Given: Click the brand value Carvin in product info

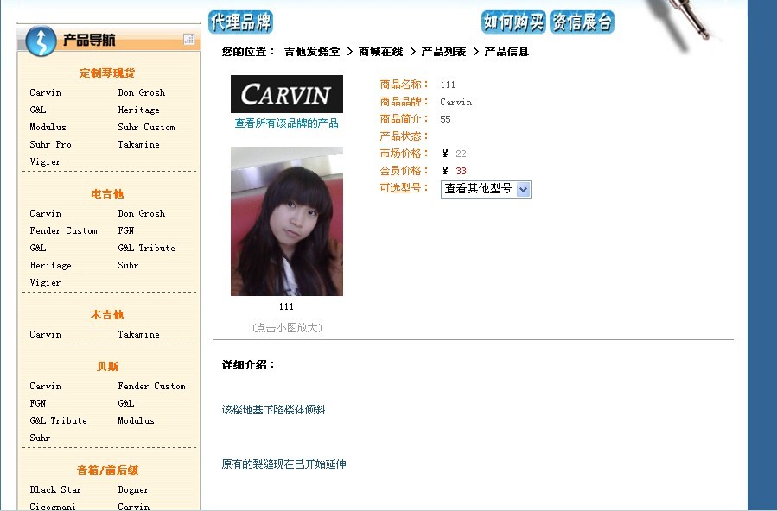Looking at the screenshot, I should (x=455, y=102).
